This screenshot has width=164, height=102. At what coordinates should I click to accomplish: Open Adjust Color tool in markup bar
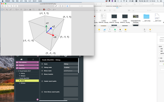pos(30,10)
